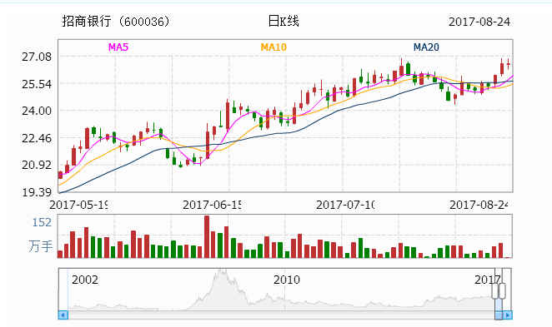Viewport: 552px width, 327px height.
Task: Click the left scroll arrow on timeline
Action: click(x=63, y=315)
